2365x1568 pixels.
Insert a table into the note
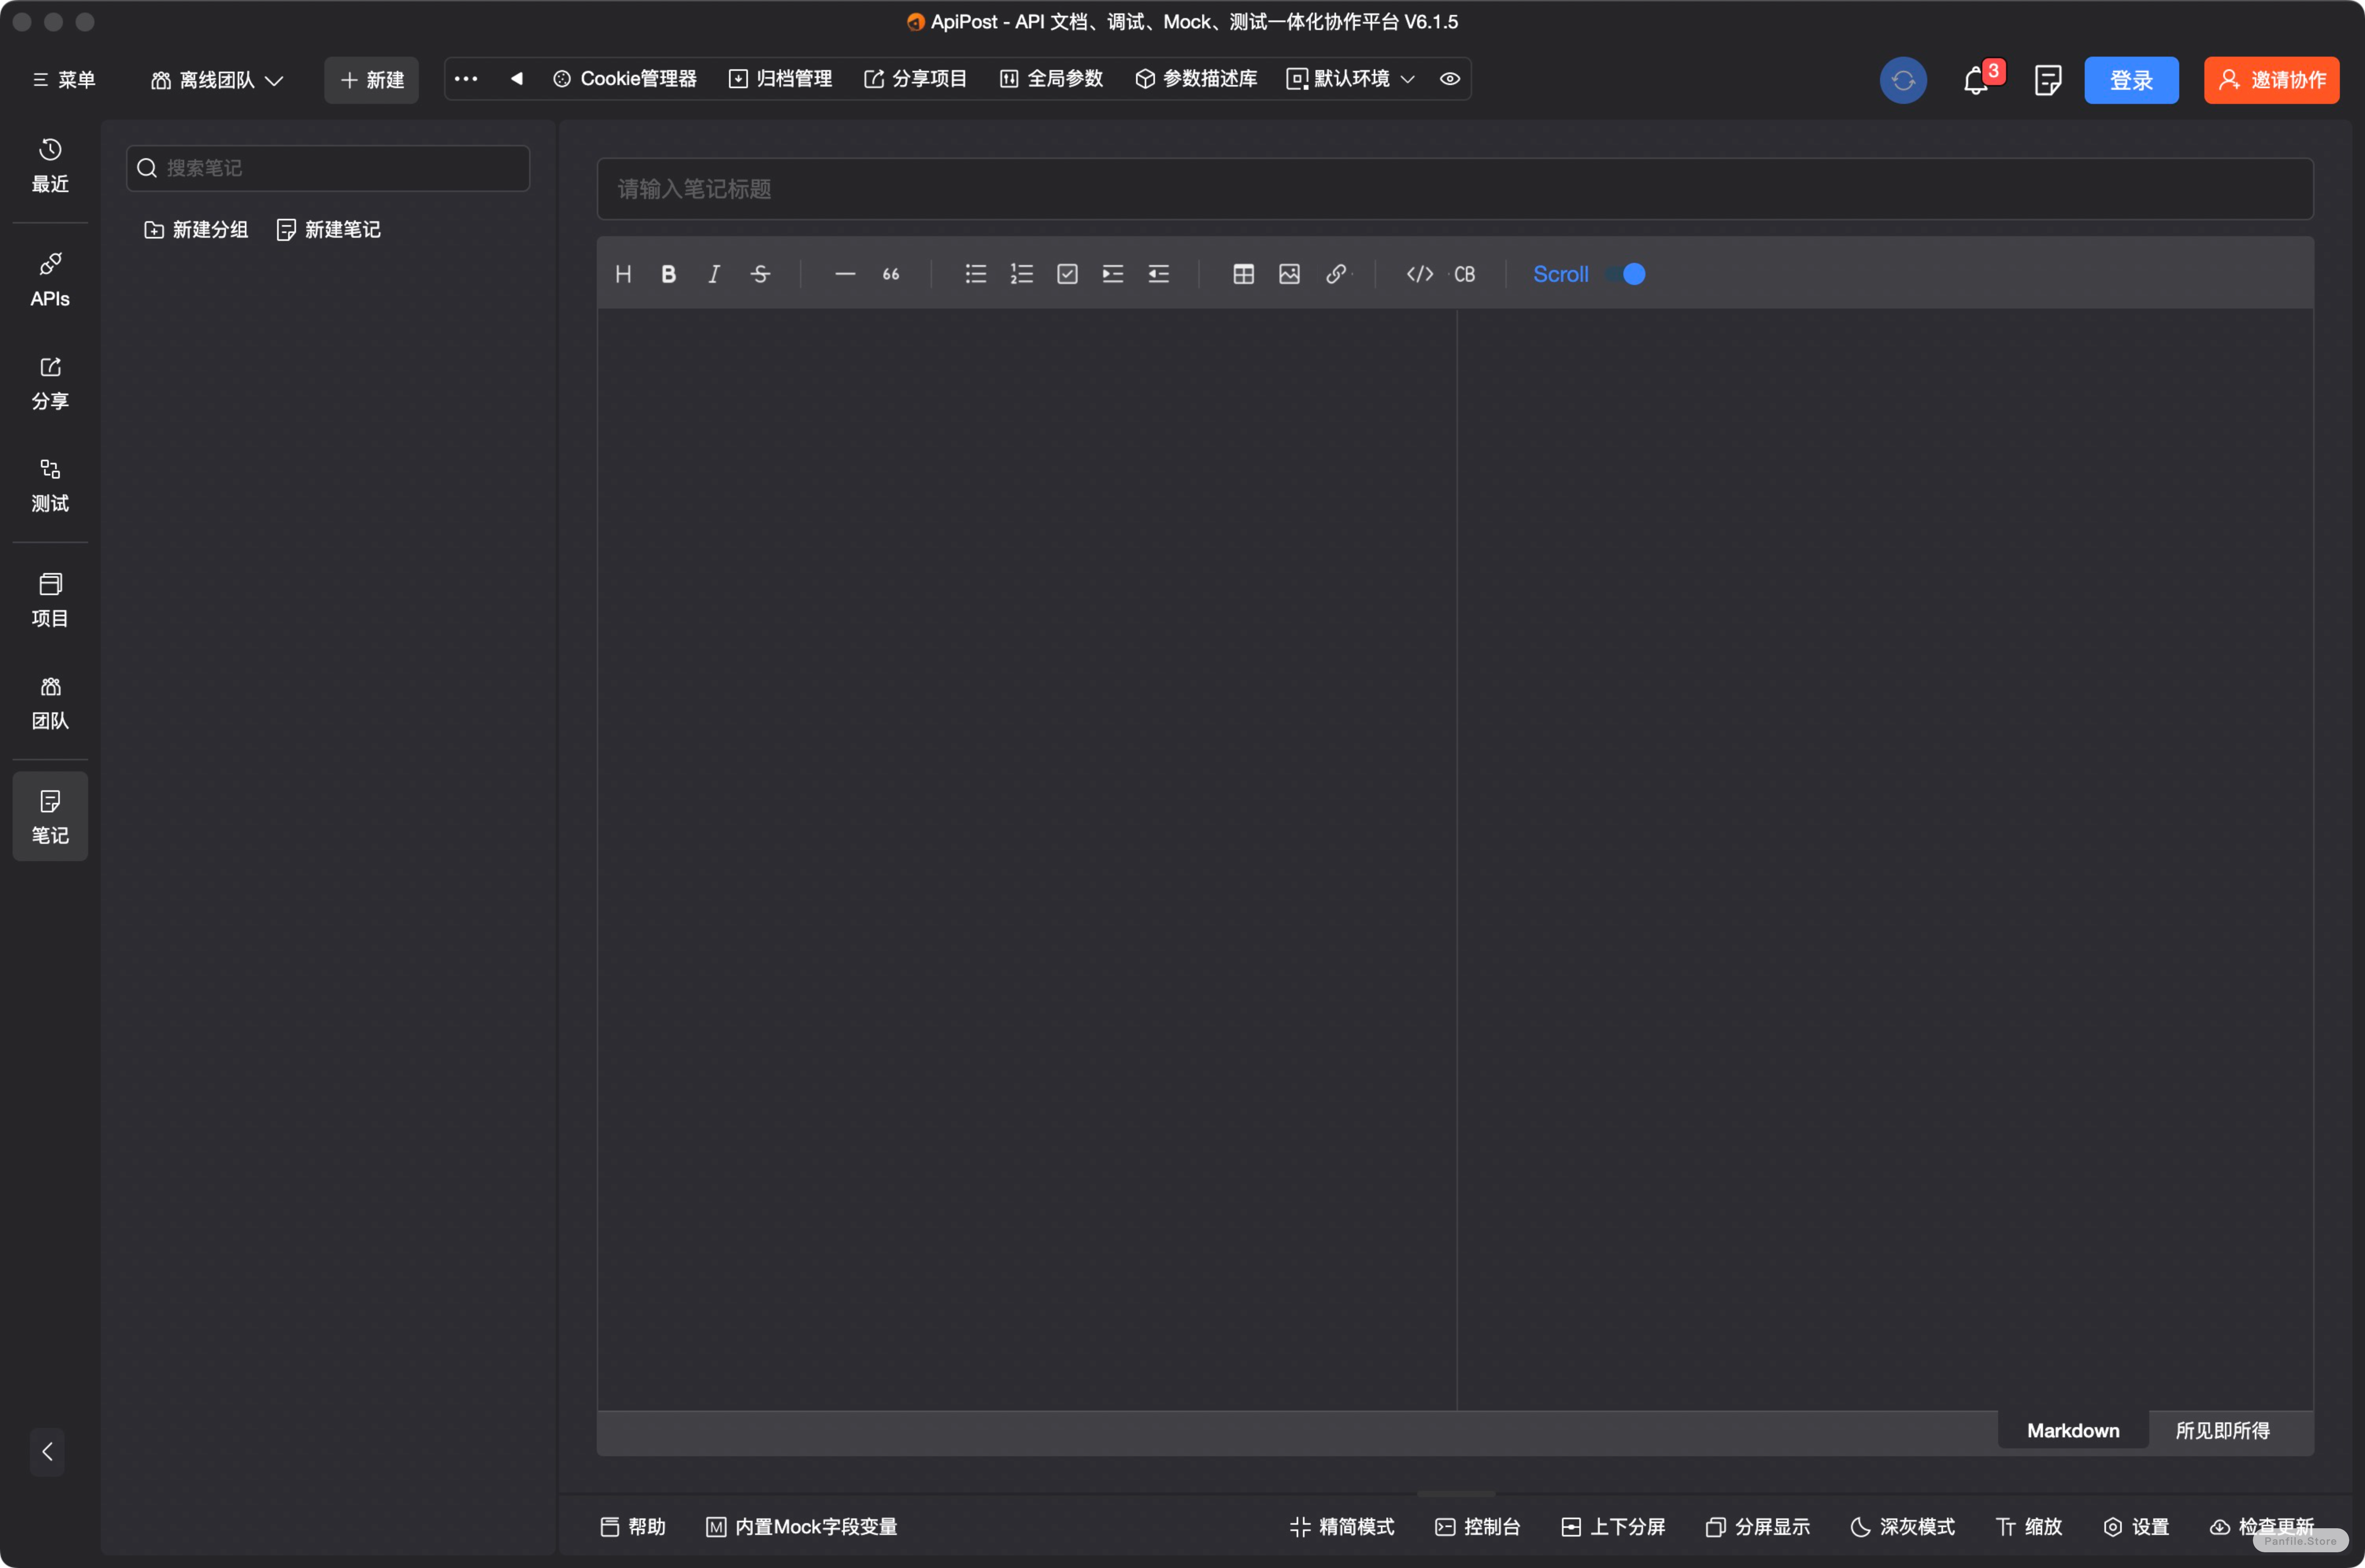[1244, 274]
